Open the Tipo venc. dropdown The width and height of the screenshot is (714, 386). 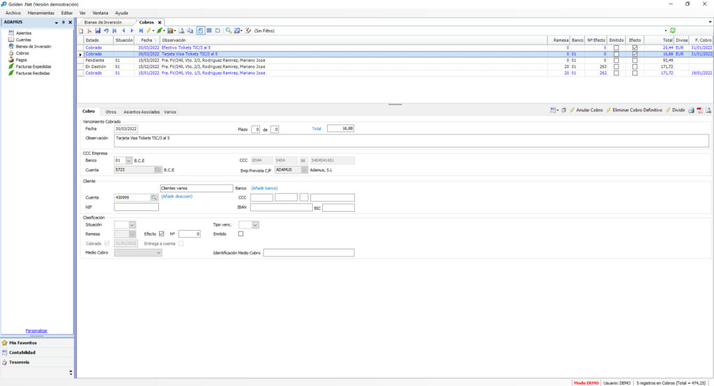(255, 225)
